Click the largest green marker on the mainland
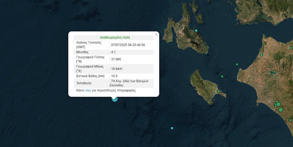 click(280, 110)
